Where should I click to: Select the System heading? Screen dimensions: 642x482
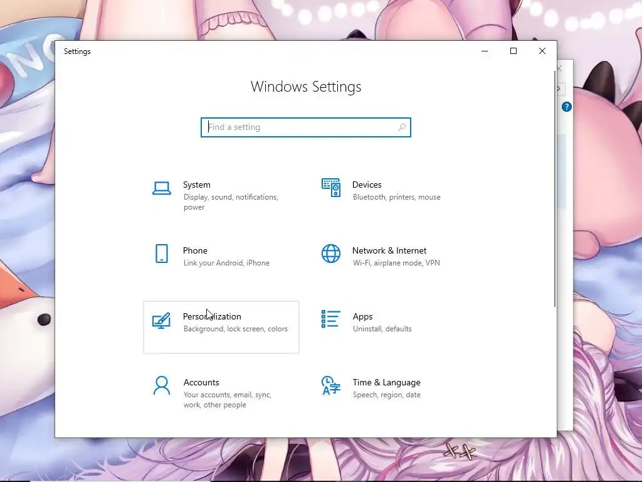(x=196, y=185)
